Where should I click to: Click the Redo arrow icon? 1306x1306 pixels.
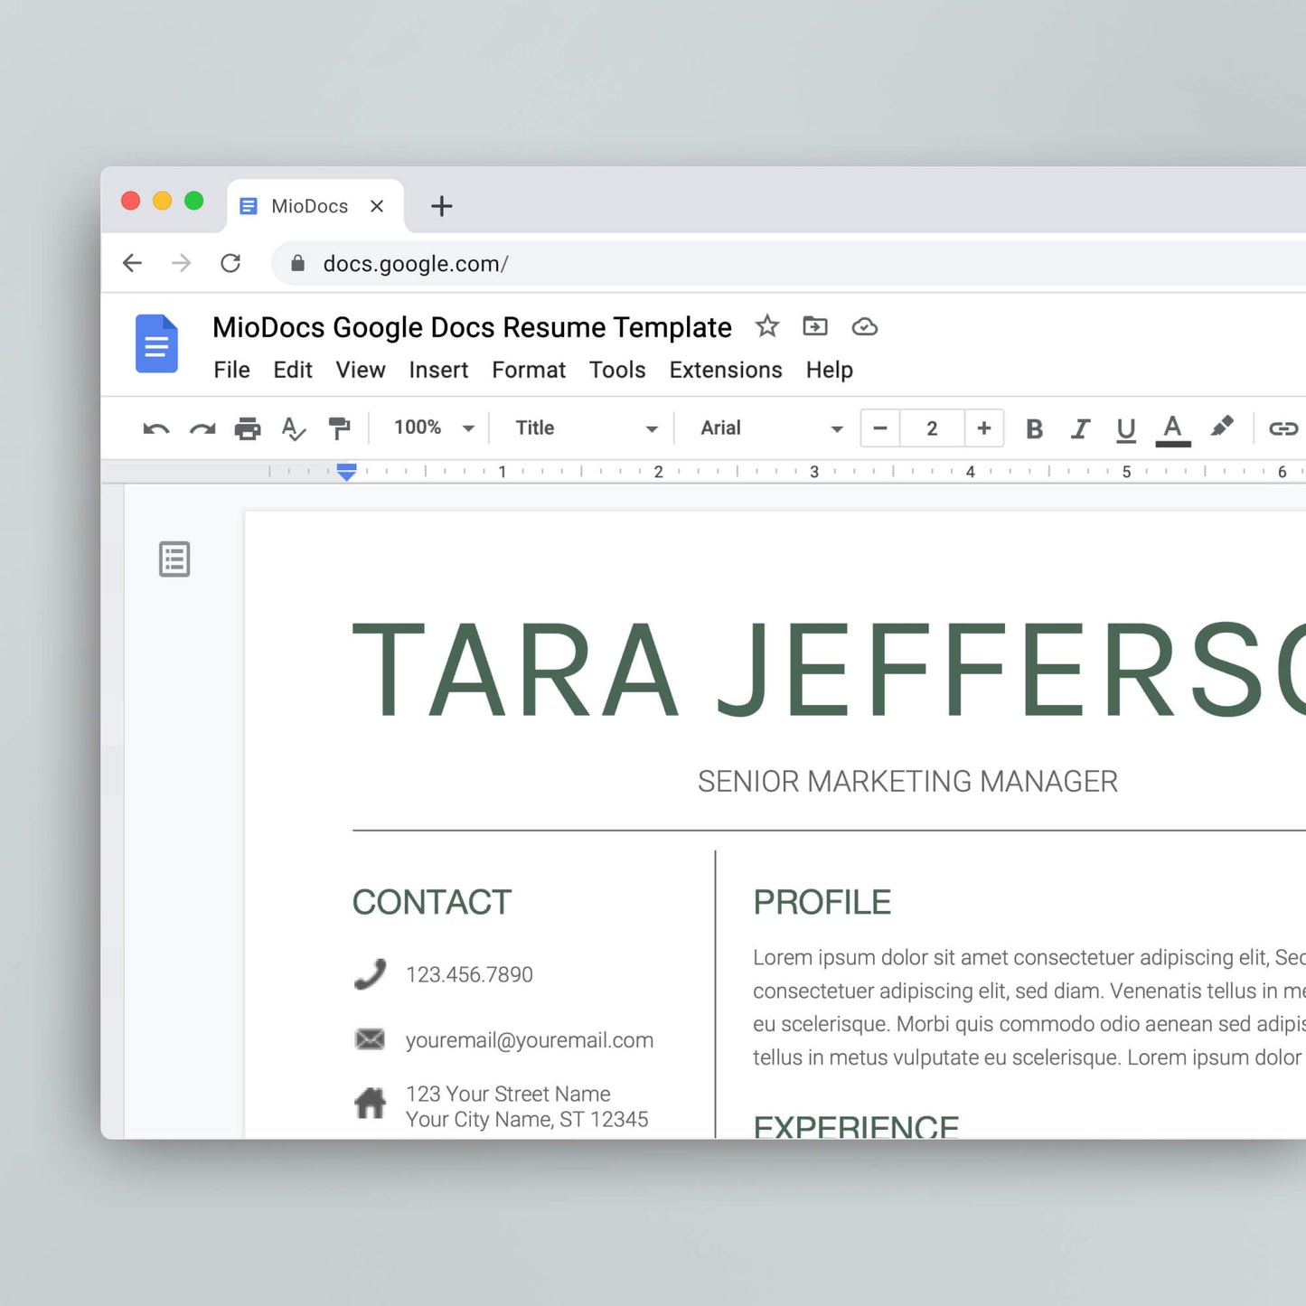pos(202,428)
